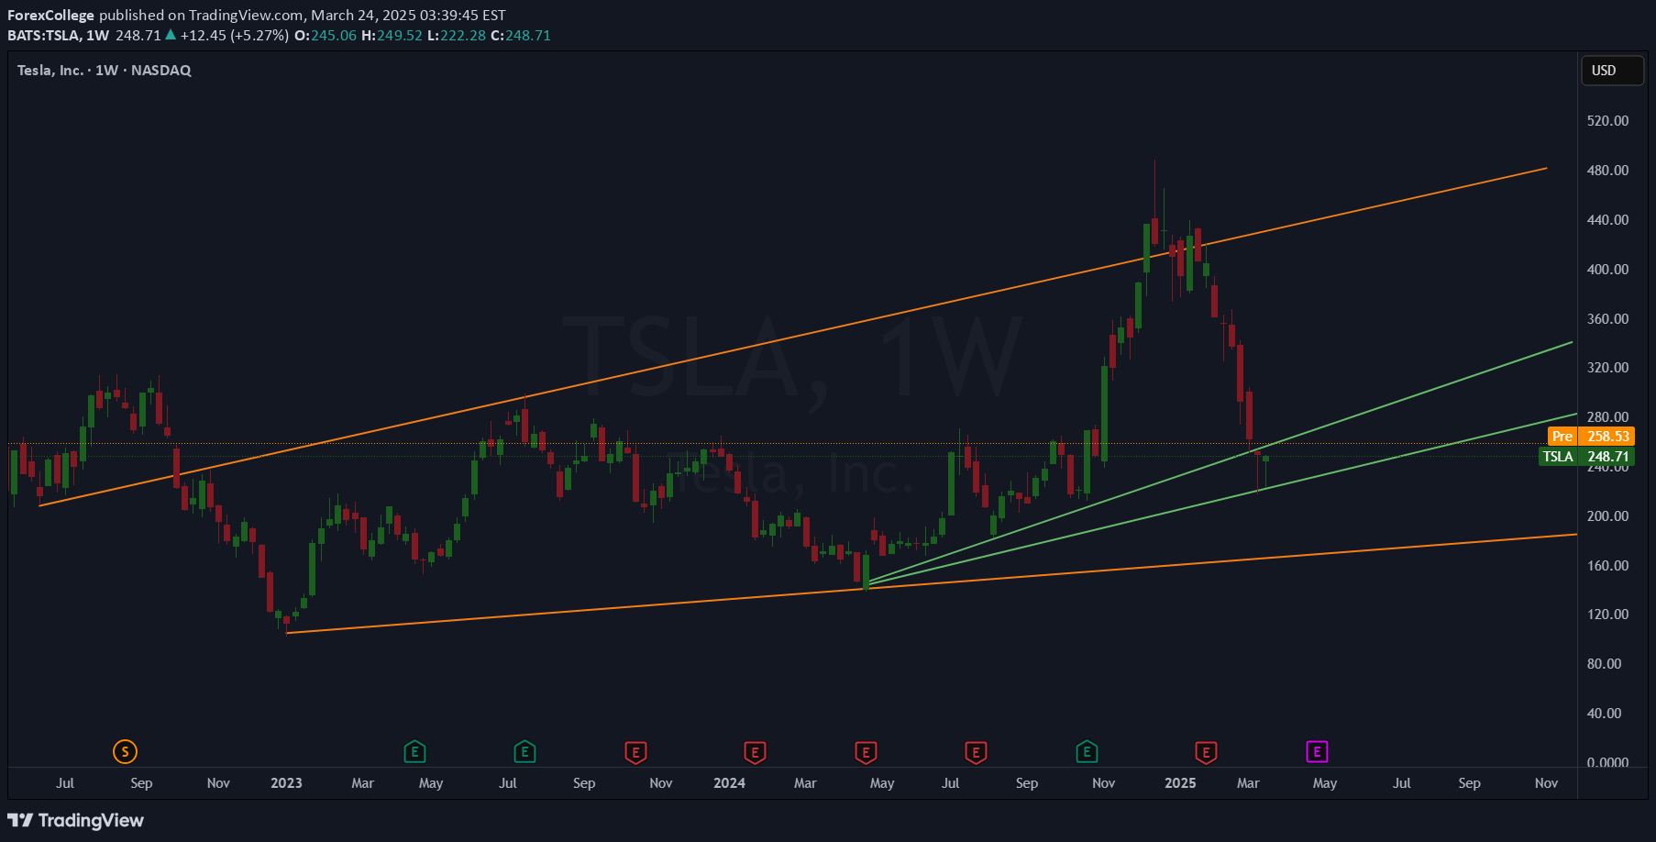Click the 80.00 price axis label

(1605, 664)
